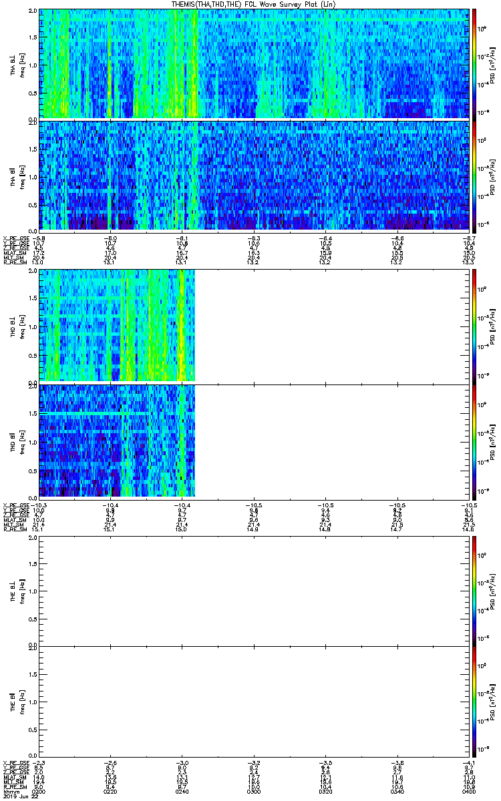This screenshot has height=801, width=501.
Task: Click the THE B-parallel PSD color bar
Action: point(474,702)
